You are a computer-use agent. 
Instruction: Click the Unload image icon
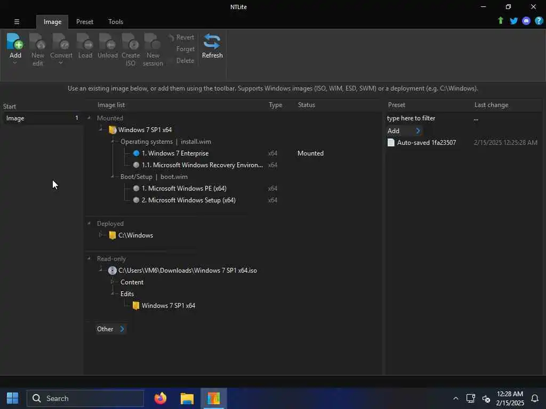pos(107,42)
